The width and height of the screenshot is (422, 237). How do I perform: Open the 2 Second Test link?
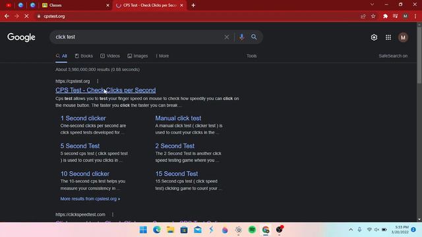(x=175, y=146)
